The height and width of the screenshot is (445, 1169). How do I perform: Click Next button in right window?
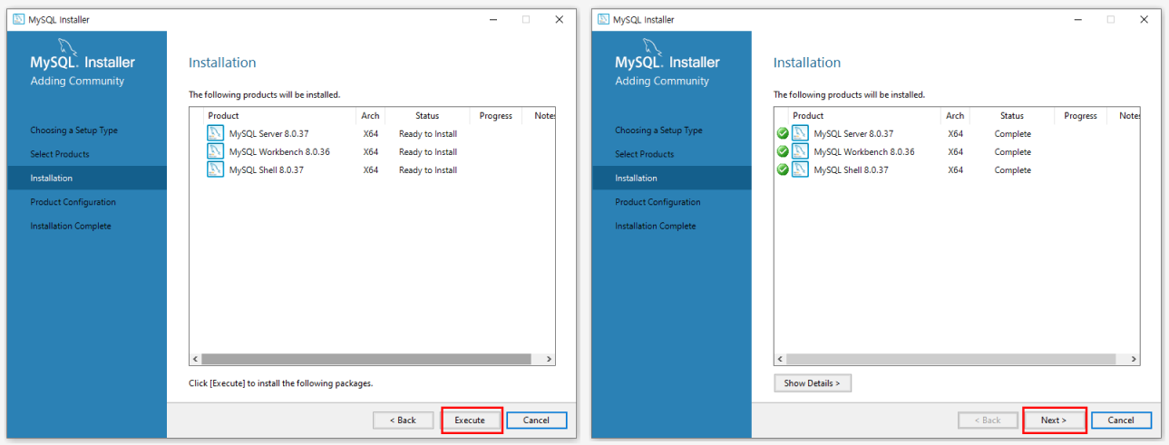click(x=1054, y=420)
